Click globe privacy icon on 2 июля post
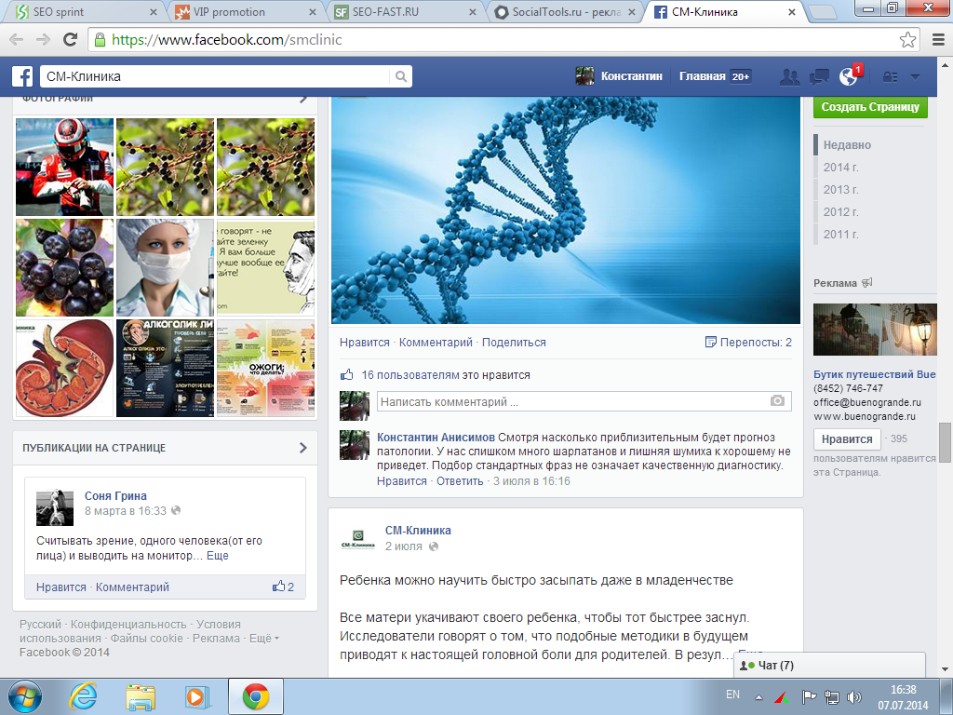Screen dimensions: 953x715 434,546
